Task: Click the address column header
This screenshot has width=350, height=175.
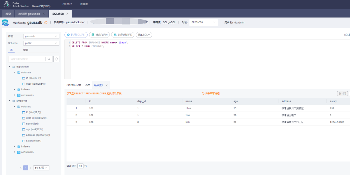Action: [286, 101]
